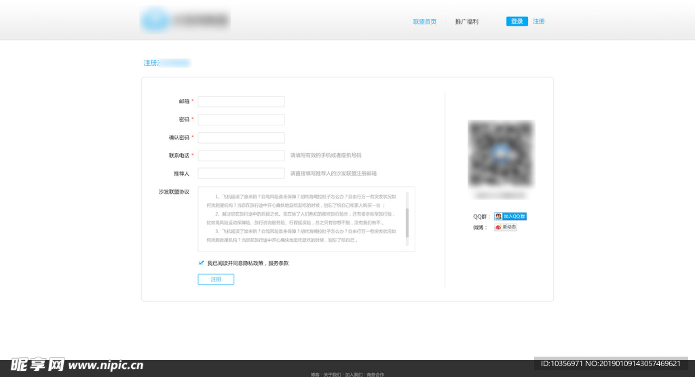Open the 博客 footer link
The image size is (695, 377).
pos(315,375)
